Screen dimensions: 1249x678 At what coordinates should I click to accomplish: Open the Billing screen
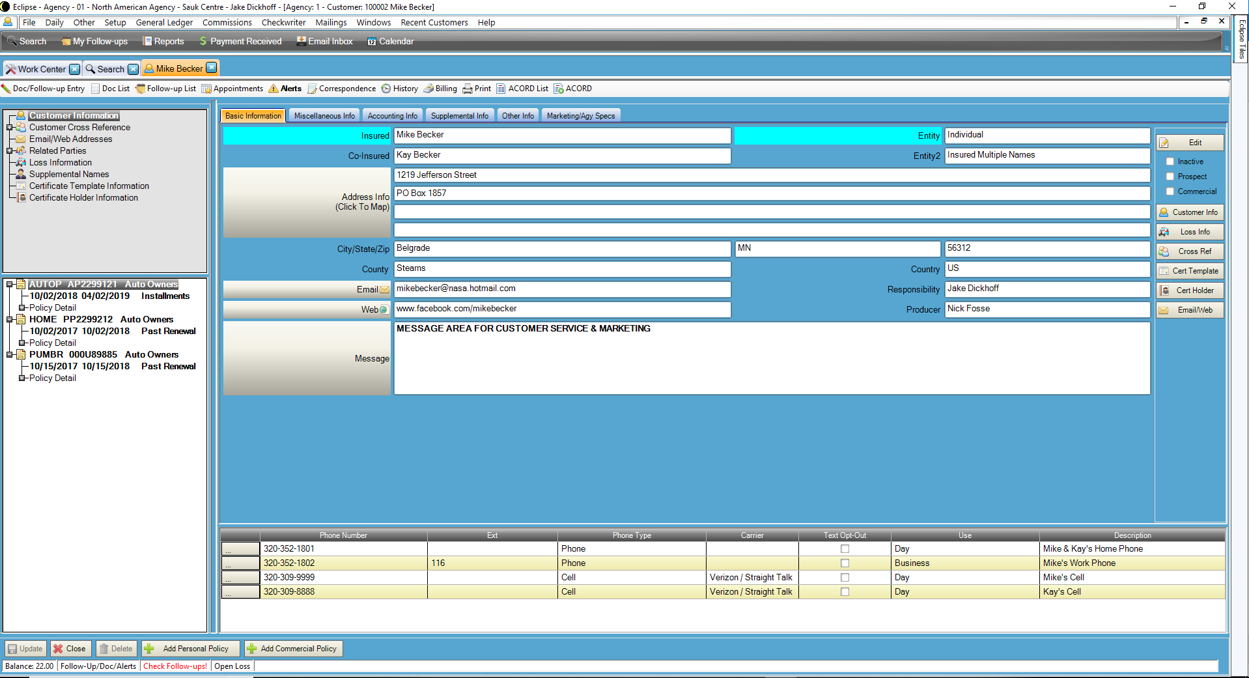pos(441,89)
